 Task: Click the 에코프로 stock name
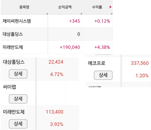(97, 63)
